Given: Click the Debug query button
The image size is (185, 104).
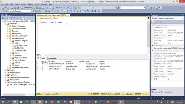Looking at the screenshot, I should click(x=46, y=11).
